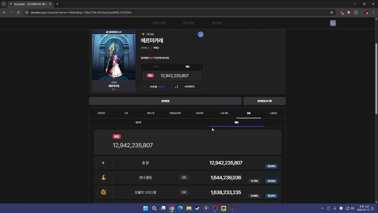The image size is (378, 213).
Task: Click the 3회 count badge for 초월의 크리스탈
Action: [184, 192]
